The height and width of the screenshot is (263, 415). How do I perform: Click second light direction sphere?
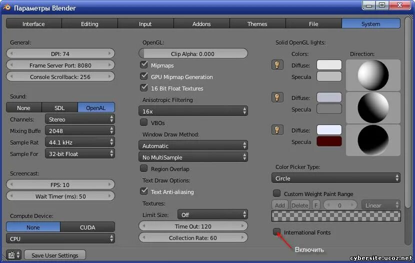click(373, 107)
